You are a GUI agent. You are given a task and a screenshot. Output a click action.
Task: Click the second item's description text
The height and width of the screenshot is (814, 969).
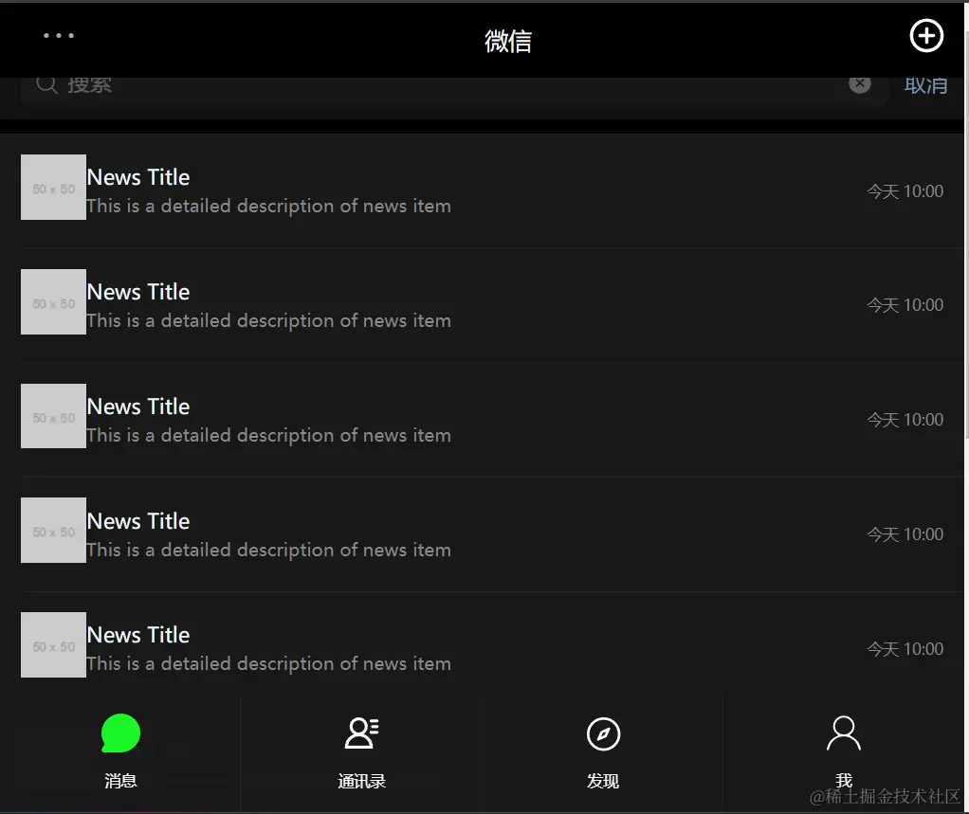pos(269,321)
